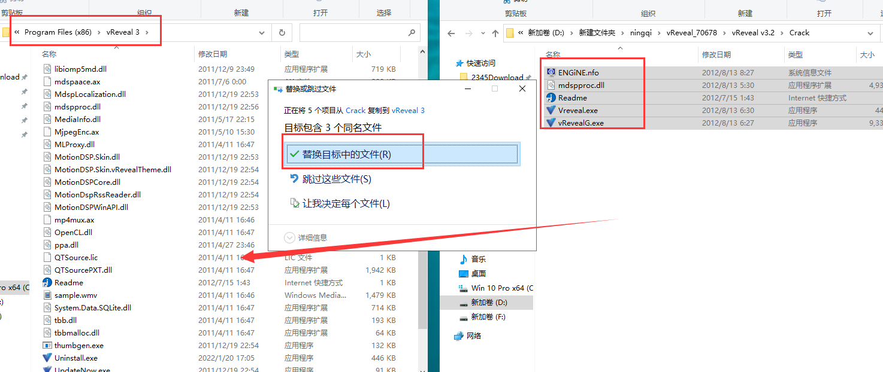This screenshot has width=883, height=372.
Task: Select the Uninstall.exe icon
Action: coord(48,358)
